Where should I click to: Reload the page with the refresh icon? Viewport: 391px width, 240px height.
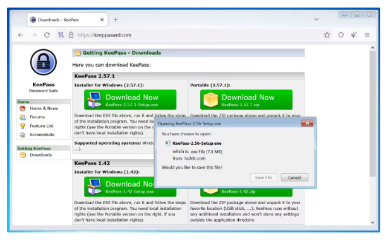point(47,35)
